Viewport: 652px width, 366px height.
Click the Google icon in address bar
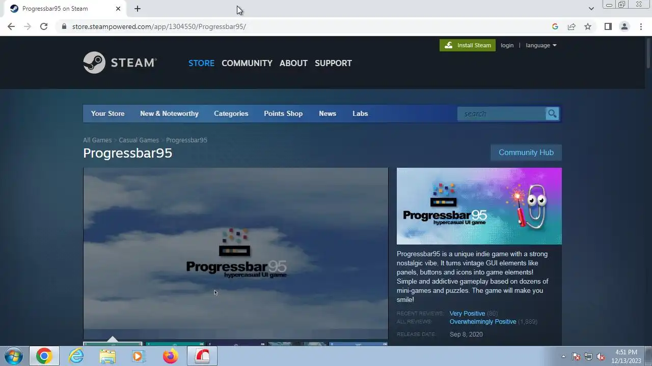(x=555, y=26)
